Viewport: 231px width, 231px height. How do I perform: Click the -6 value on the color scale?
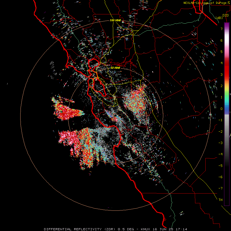220,177
